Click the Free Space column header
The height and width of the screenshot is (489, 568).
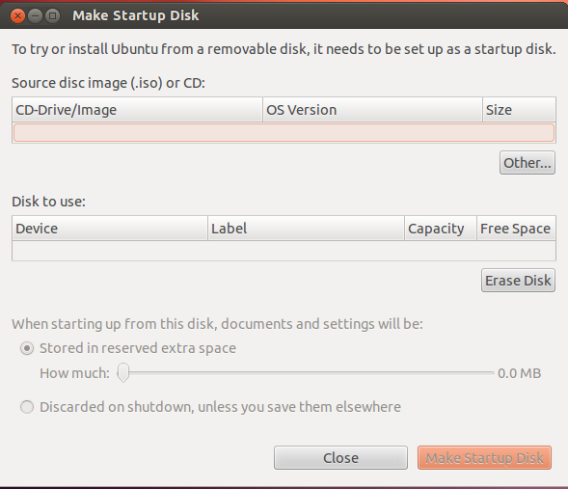click(516, 229)
